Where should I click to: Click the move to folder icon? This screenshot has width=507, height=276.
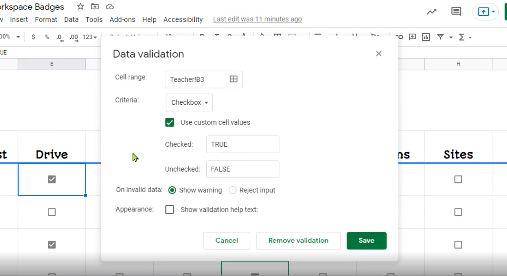click(95, 7)
